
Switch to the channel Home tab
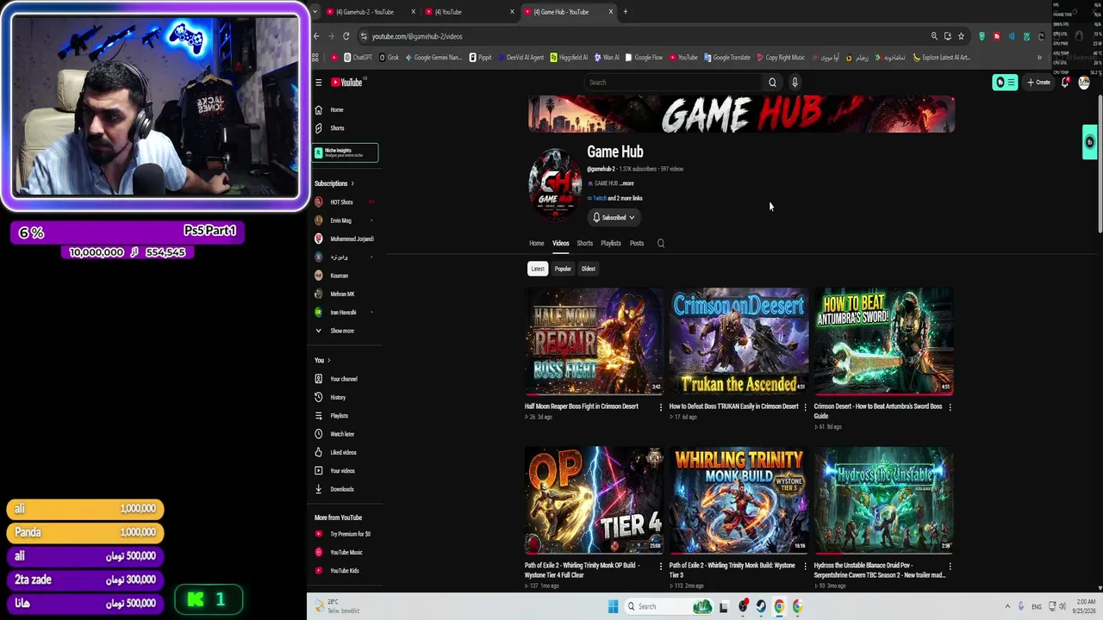coord(536,244)
